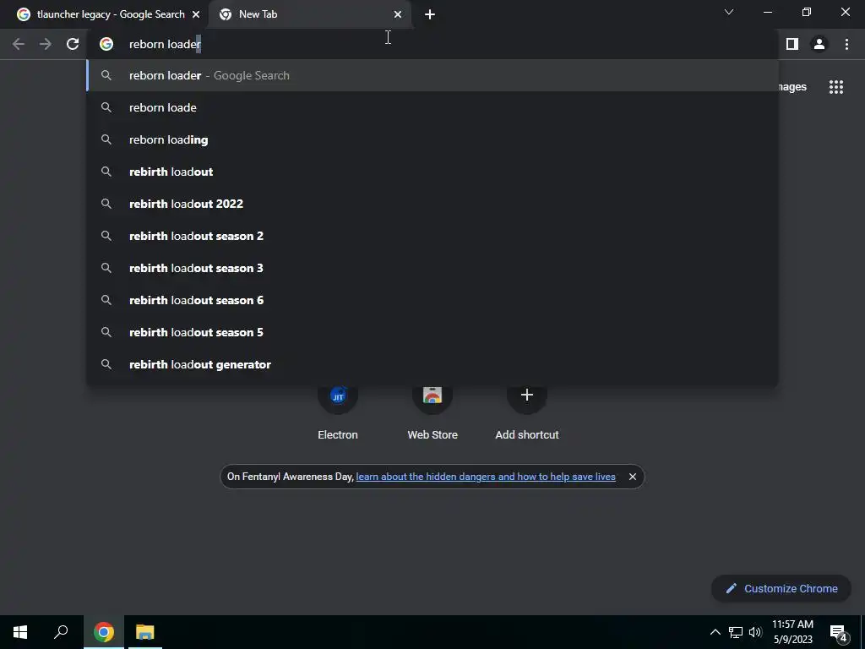Click the Add shortcut plus tile

(x=527, y=412)
